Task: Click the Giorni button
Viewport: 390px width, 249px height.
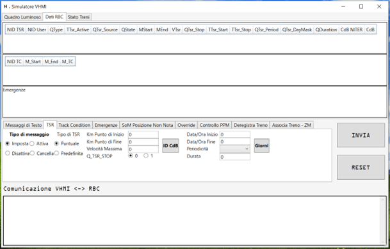Action: (262, 145)
